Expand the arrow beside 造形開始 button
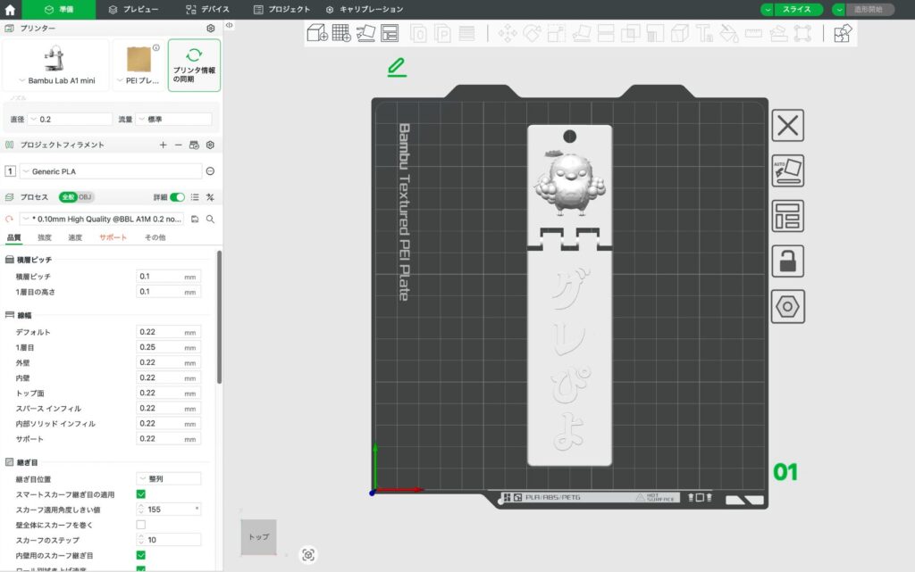Image resolution: width=915 pixels, height=572 pixels. pyautogui.click(x=838, y=9)
